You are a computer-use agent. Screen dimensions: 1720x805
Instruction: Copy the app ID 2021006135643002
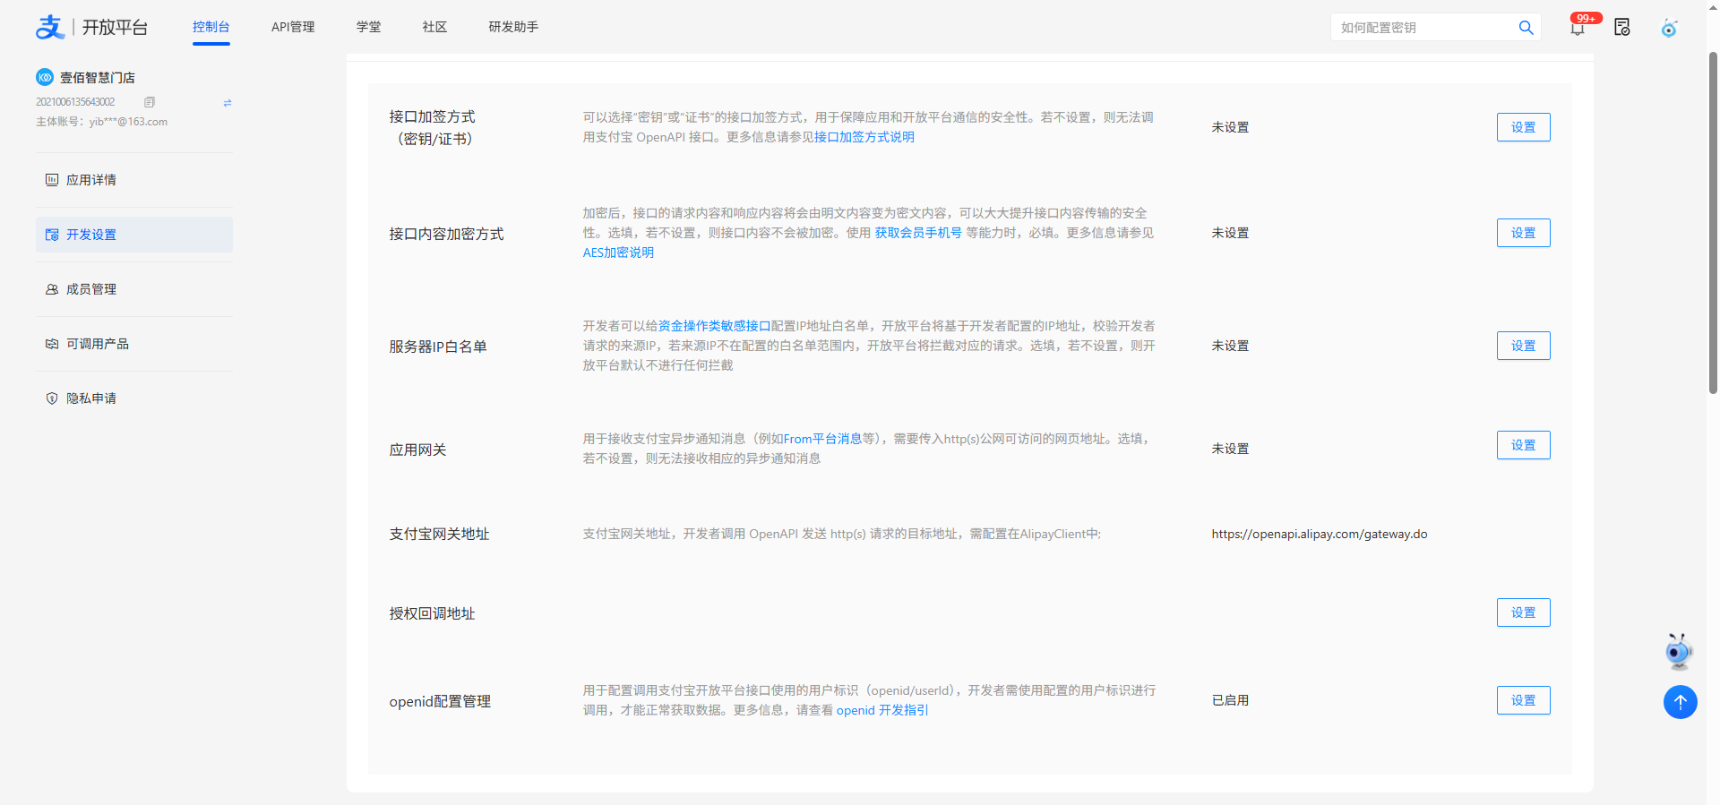150,102
